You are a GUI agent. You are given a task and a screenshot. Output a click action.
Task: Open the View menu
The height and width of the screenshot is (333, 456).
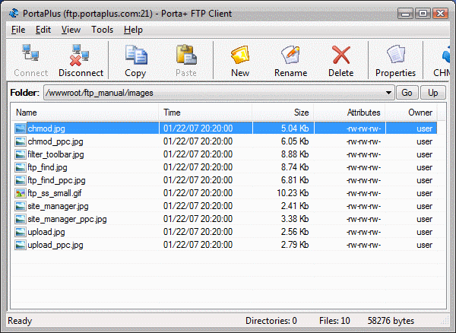click(71, 30)
